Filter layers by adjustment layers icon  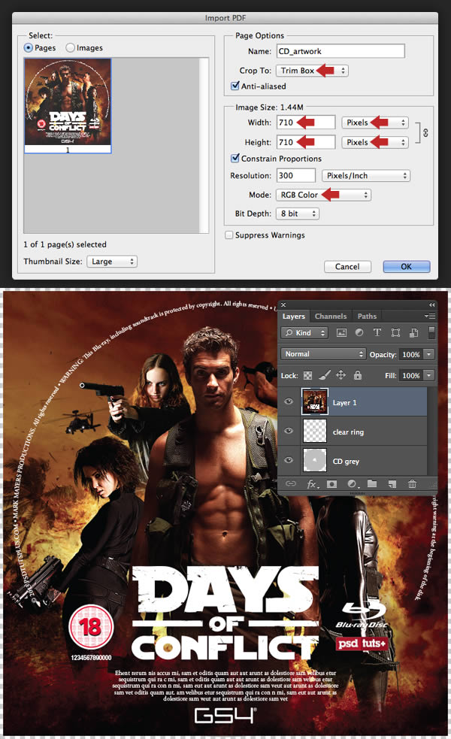coord(359,333)
